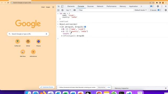Viewport: 168px width, 94px height.
Task: Bookmark this page with the star
Action: [x=153, y=3]
